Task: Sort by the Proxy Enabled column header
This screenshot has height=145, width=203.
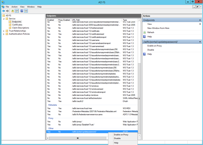Action: [x=64, y=20]
